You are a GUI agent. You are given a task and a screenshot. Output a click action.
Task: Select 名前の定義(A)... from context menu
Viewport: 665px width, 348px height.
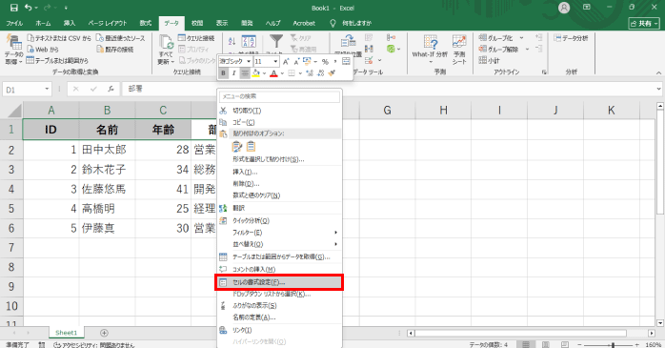click(279, 317)
